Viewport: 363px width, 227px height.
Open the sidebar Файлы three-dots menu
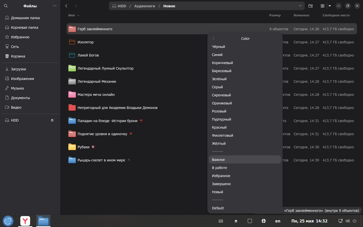pyautogui.click(x=55, y=6)
